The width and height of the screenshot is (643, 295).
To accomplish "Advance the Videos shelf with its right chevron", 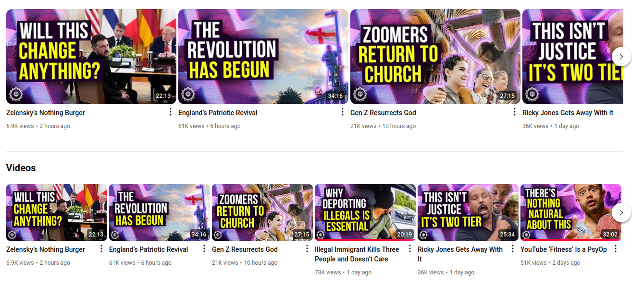I will [x=621, y=212].
